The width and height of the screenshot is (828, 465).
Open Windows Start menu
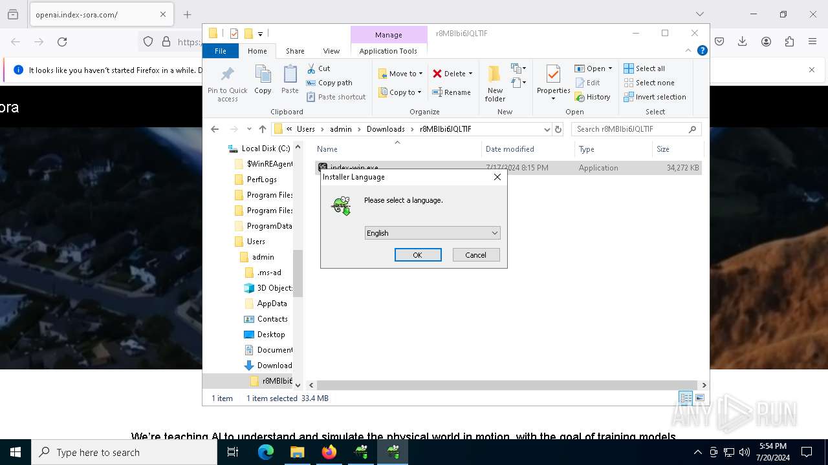pos(16,452)
